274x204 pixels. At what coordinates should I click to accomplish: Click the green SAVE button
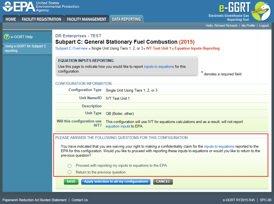71,182
